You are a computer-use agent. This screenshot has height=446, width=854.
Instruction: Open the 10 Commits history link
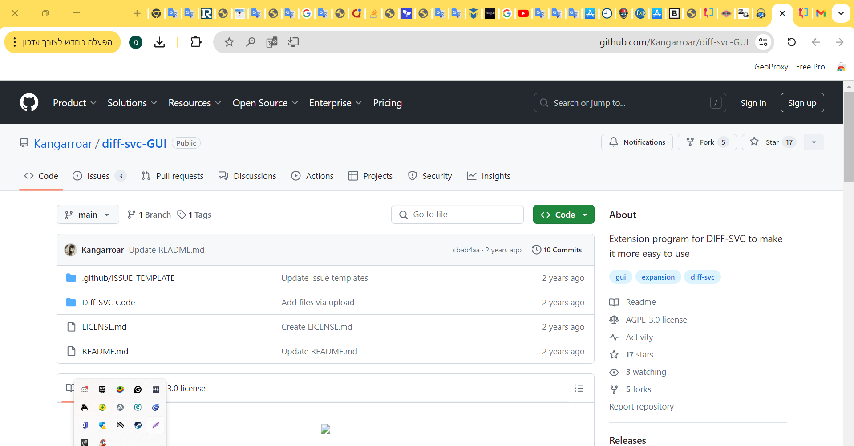(x=557, y=250)
